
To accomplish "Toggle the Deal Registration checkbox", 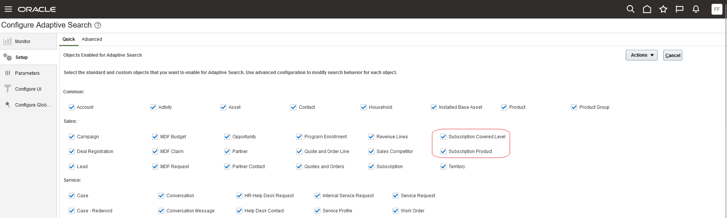I will (72, 152).
